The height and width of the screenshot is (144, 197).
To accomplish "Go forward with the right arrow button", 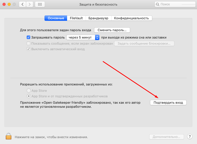I will pyautogui.click(x=30, y=4).
